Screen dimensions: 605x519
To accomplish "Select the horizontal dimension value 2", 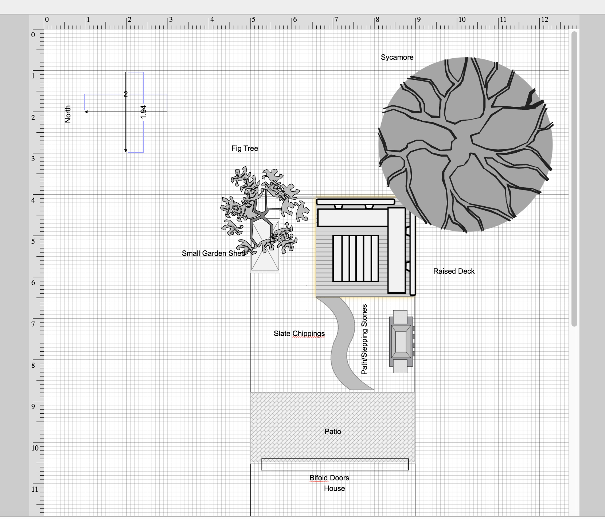I will tap(126, 94).
